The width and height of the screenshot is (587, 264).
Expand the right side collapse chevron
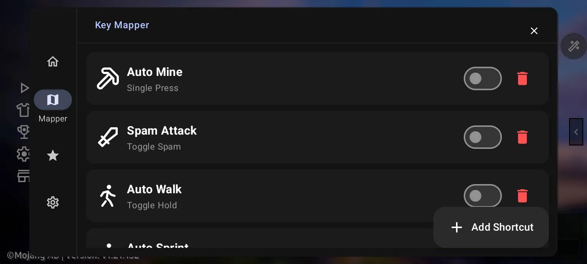tap(576, 132)
